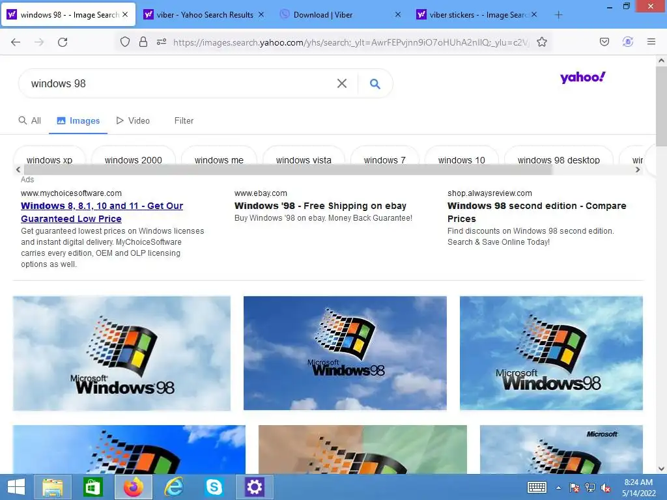Switch to the All results tab
The height and width of the screenshot is (500, 667).
click(29, 120)
